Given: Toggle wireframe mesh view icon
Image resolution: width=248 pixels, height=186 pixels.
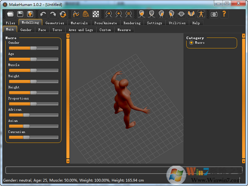Looking at the screenshot, I should pyautogui.click(x=86, y=14).
